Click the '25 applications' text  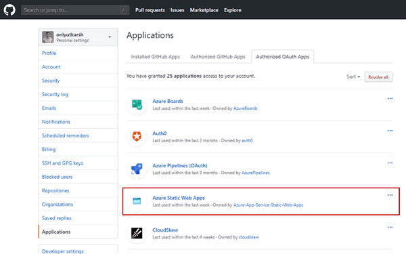pyautogui.click(x=184, y=76)
